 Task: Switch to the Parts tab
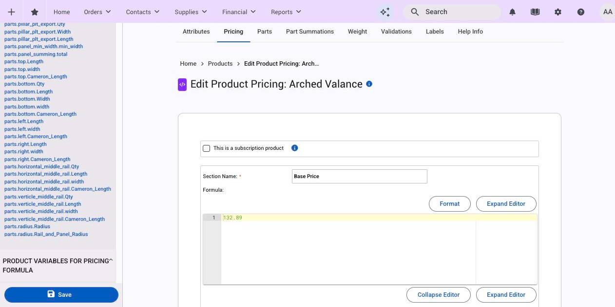click(265, 32)
